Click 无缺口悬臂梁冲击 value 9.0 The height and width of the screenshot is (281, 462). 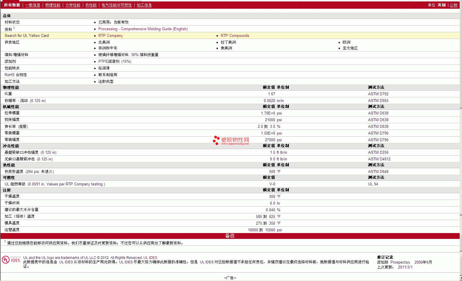[x=272, y=159]
